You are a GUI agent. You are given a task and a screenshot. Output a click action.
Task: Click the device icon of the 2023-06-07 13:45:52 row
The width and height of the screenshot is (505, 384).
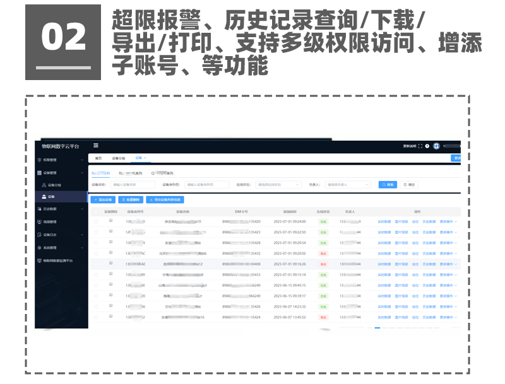(x=110, y=316)
